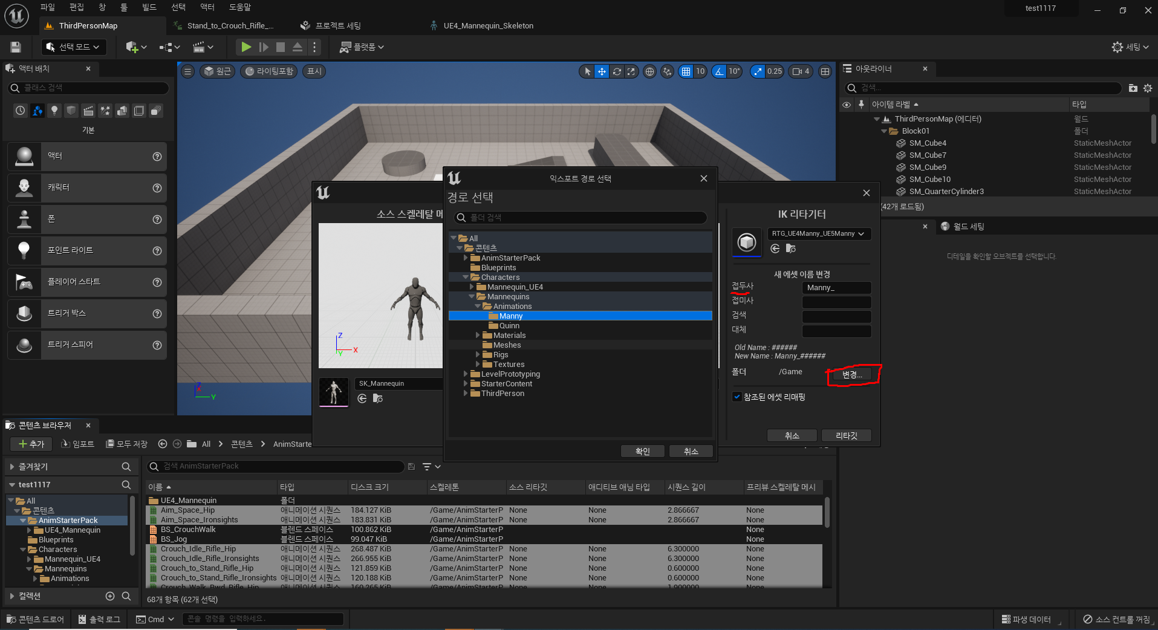Switch to UE4_Mannequin_Skeleton tab
Image resolution: width=1158 pixels, height=630 pixels.
488,25
